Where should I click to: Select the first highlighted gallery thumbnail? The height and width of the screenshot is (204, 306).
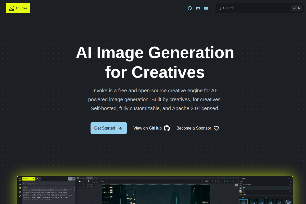tap(243, 202)
